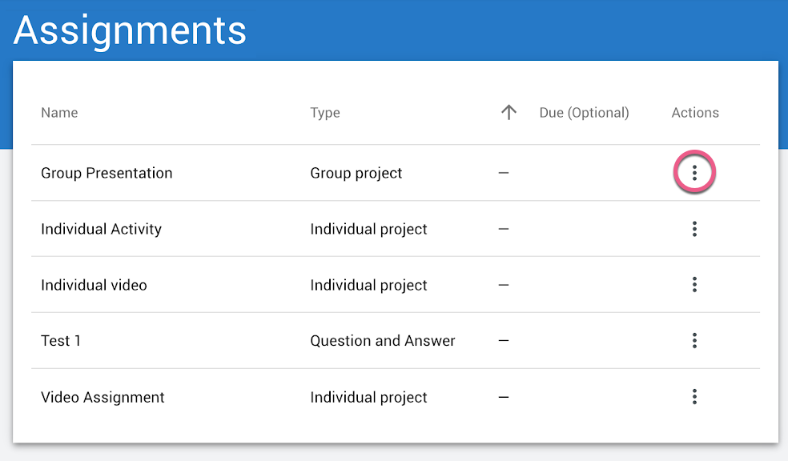
Task: Click the due date dash for Individual Activity
Action: point(504,229)
